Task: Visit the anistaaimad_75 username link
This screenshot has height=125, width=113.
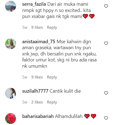Action: coord(39,42)
